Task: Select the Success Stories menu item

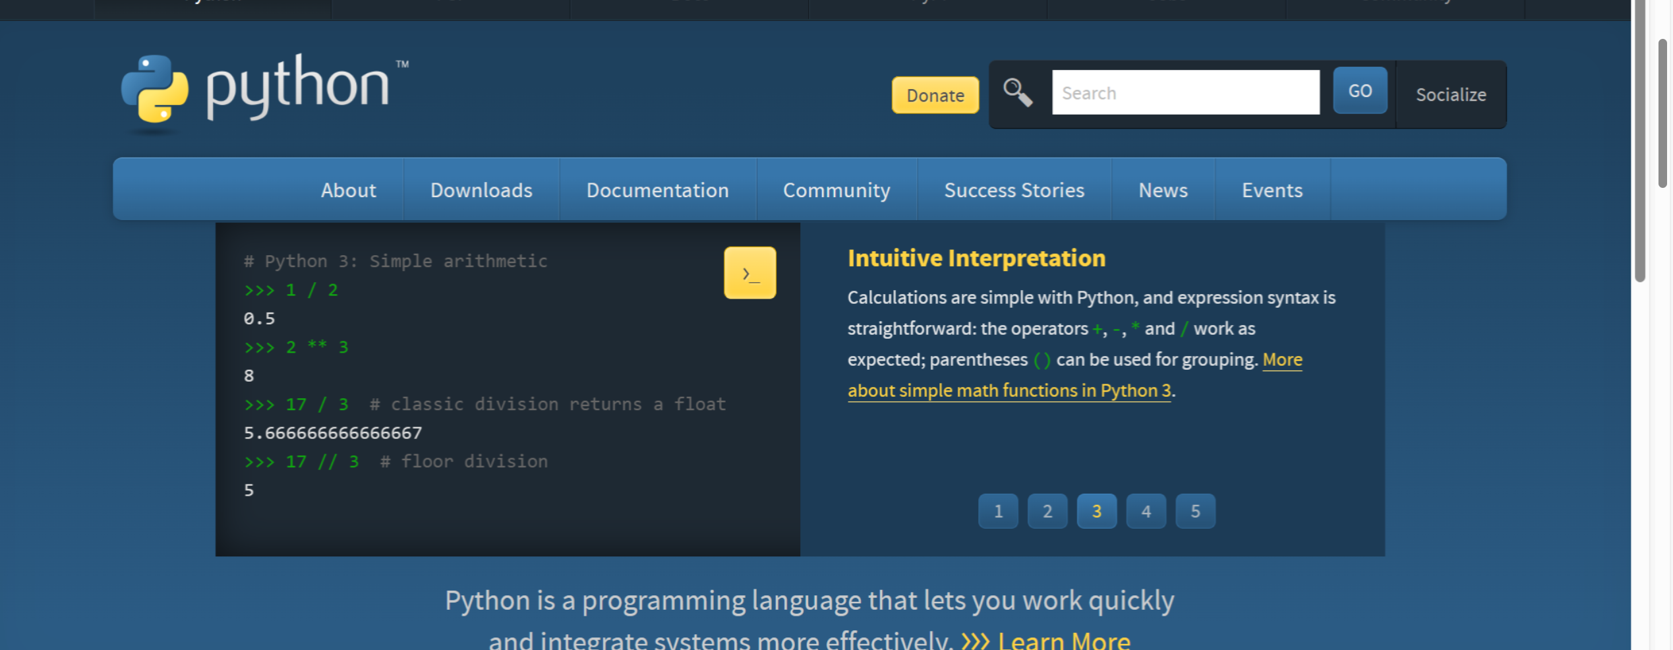Action: [x=1014, y=191]
